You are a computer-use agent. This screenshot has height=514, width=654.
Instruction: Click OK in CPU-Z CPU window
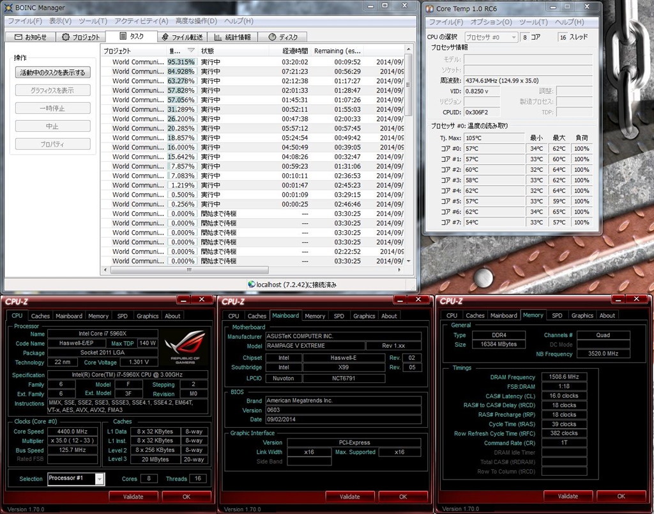click(x=186, y=497)
